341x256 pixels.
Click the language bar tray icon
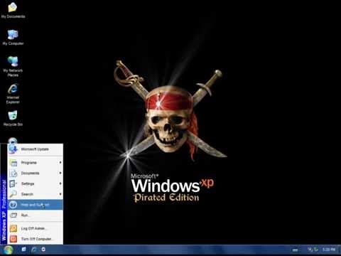click(295, 250)
